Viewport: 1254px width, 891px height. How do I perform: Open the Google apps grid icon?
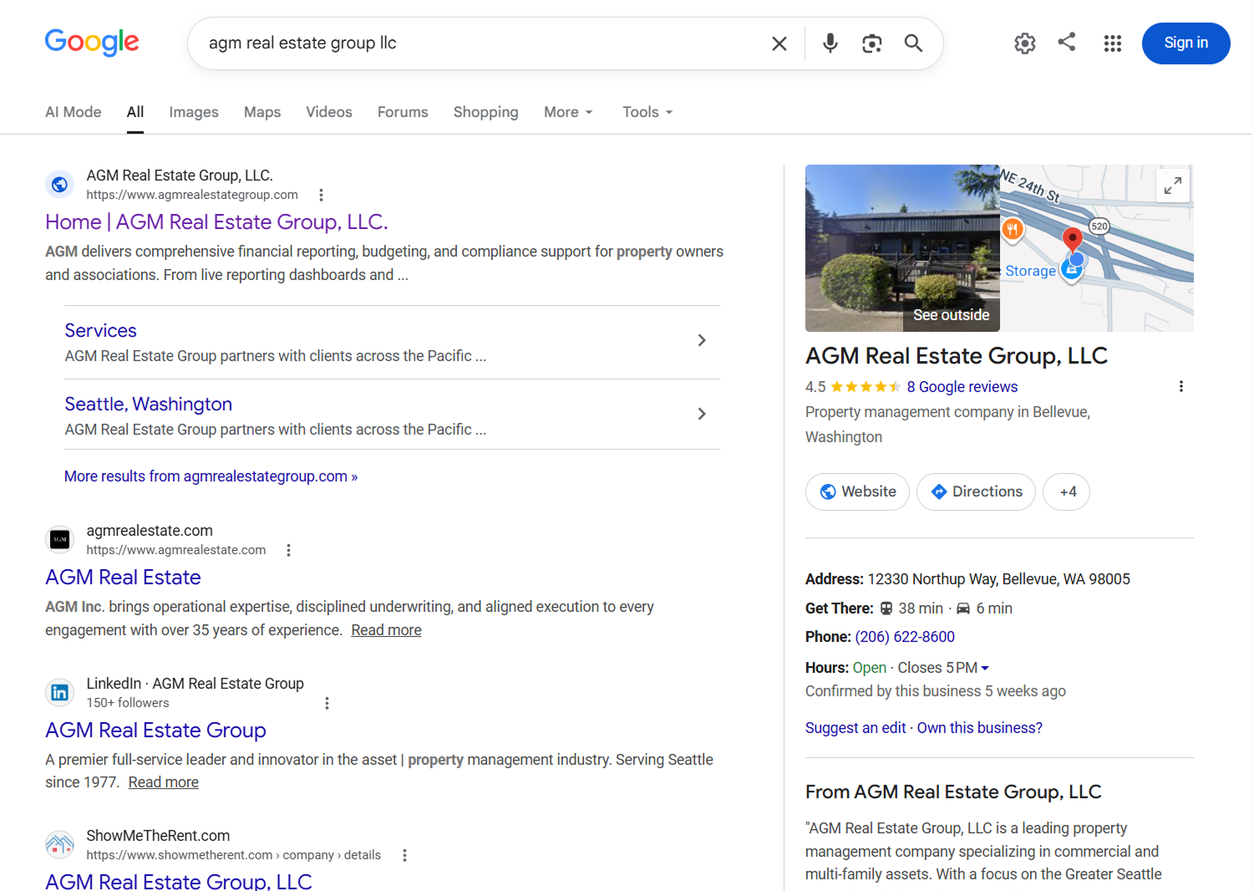click(1112, 43)
